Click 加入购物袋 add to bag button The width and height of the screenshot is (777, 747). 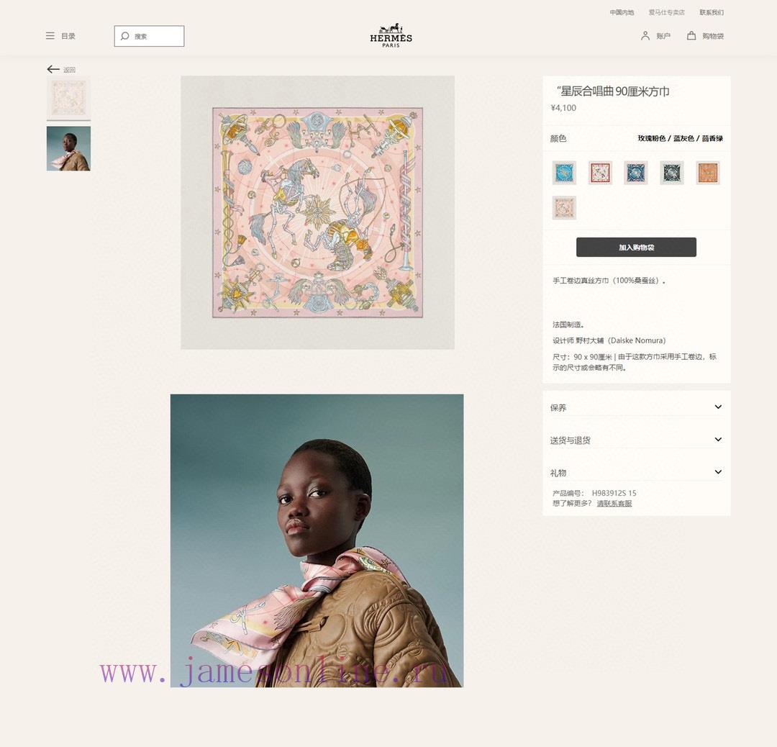pos(636,248)
